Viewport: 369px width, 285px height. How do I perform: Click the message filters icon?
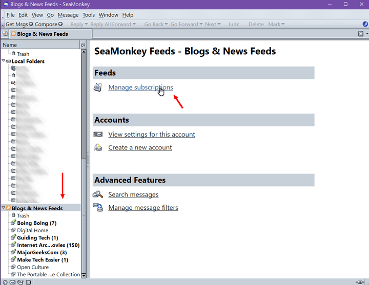pyautogui.click(x=98, y=207)
